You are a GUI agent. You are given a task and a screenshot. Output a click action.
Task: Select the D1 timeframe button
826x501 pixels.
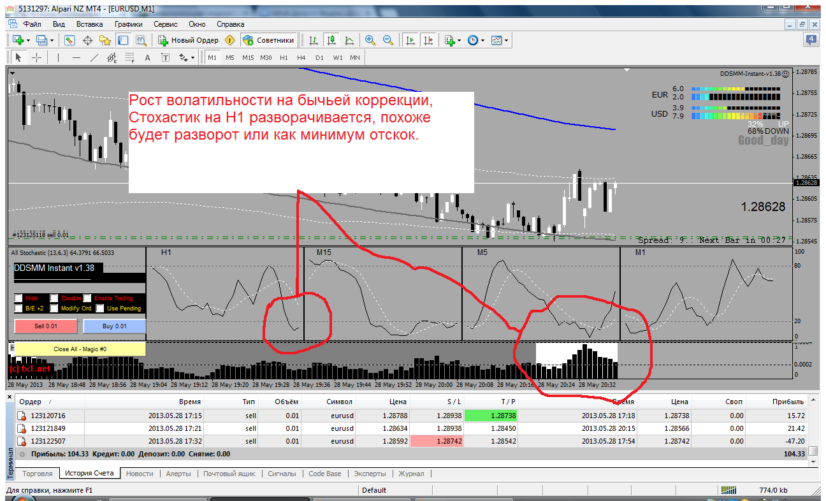click(319, 57)
